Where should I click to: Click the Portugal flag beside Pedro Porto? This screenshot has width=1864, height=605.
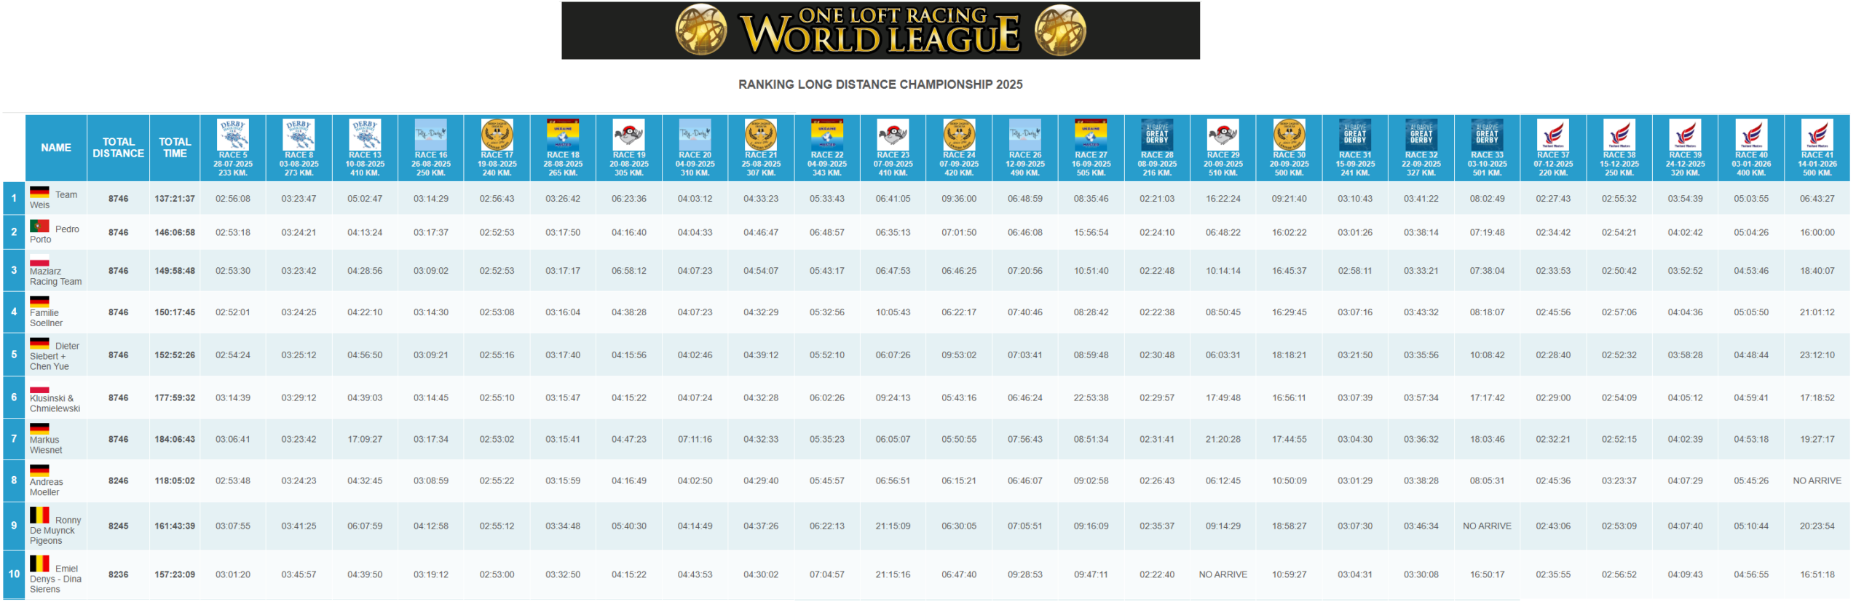pyautogui.click(x=39, y=227)
